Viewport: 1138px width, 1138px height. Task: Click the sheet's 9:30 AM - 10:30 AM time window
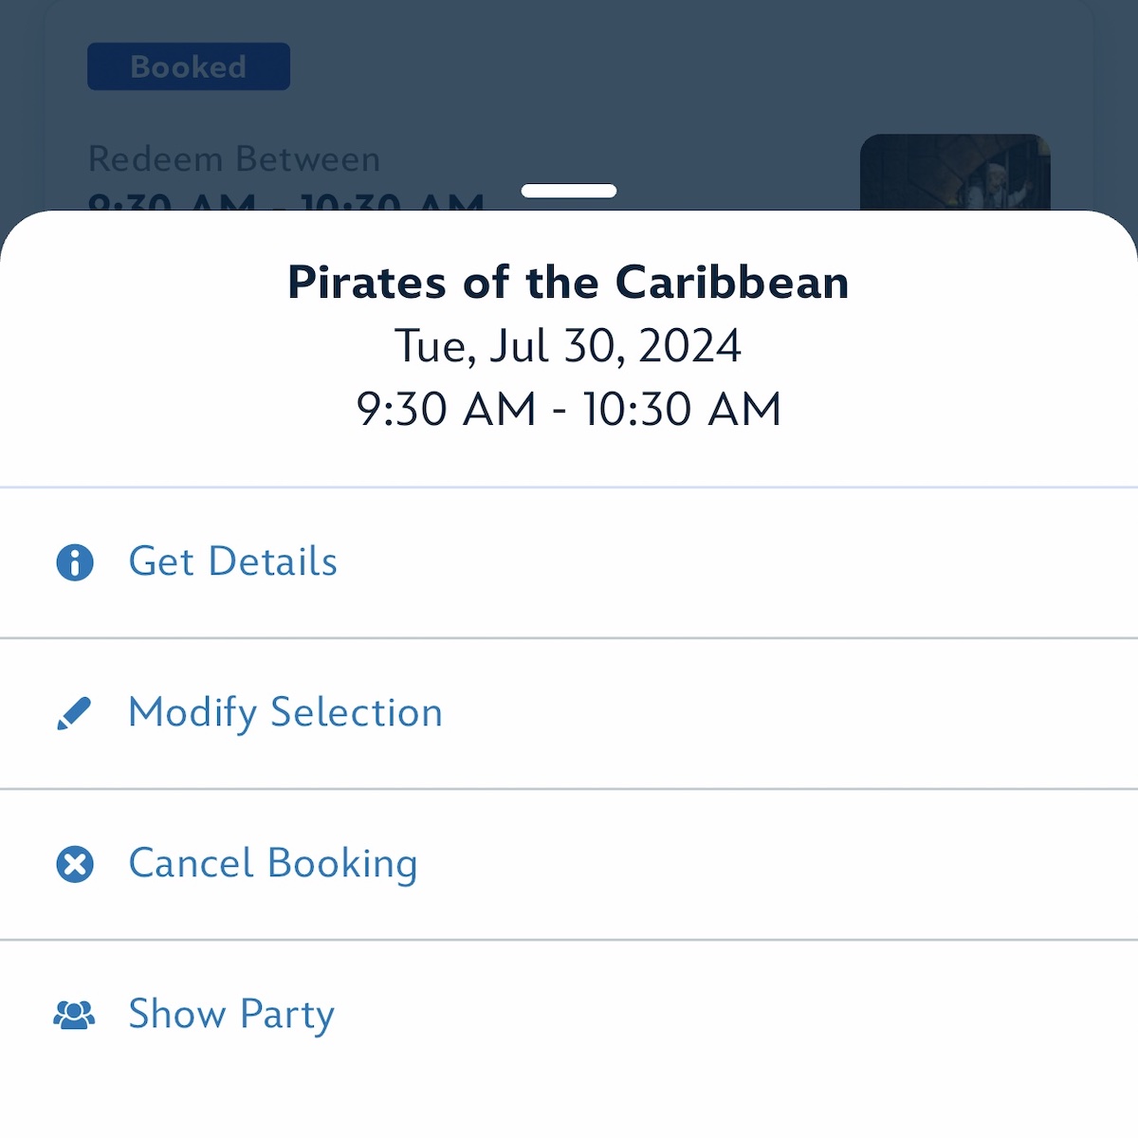click(x=569, y=410)
